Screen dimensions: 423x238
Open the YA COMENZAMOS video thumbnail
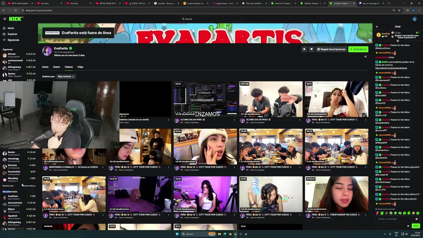coord(205,99)
